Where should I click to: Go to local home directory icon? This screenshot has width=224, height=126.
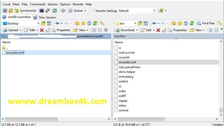(89, 23)
